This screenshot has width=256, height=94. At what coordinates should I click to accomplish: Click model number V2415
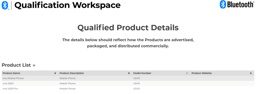coord(136,83)
